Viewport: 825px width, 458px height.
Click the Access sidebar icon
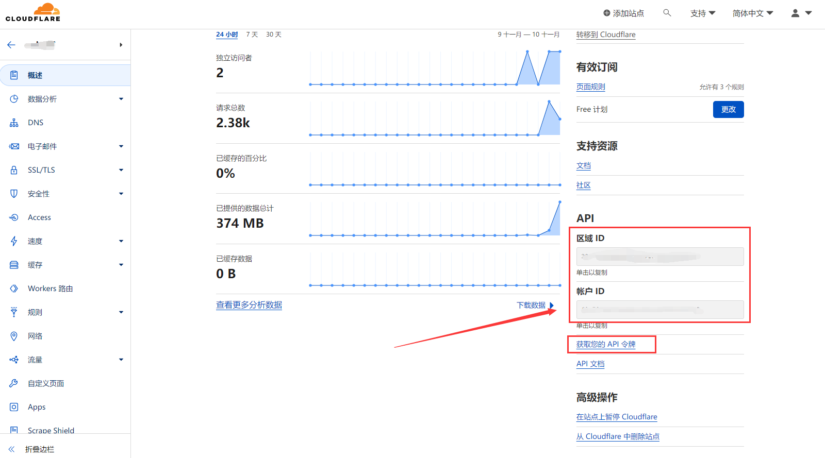coord(14,217)
